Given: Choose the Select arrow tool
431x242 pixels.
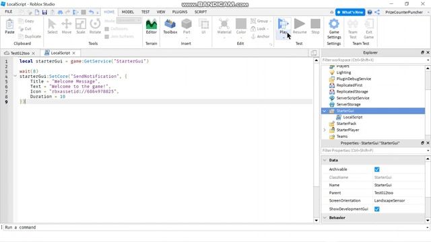Looking at the screenshot, I should (53, 26).
